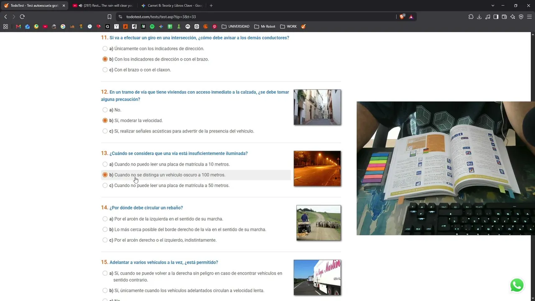Select 'Por el arcén derecho o el izquierdo'
This screenshot has height=301, width=535.
pos(105,240)
